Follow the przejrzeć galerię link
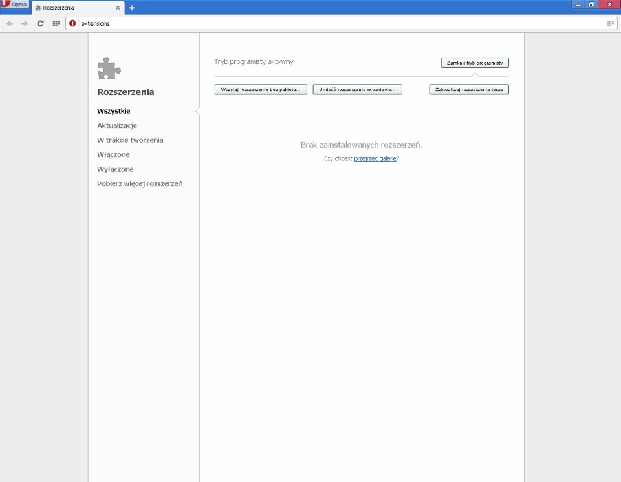This screenshot has height=482, width=621. coord(375,158)
